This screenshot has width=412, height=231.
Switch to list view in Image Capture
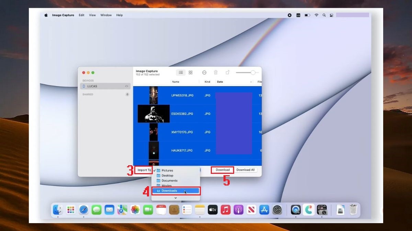coord(181,73)
